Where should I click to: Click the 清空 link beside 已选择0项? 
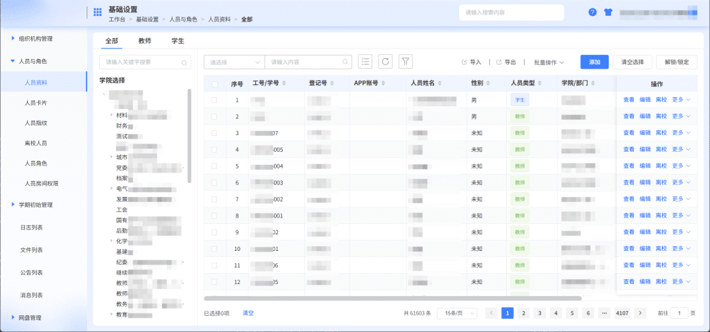pos(248,313)
